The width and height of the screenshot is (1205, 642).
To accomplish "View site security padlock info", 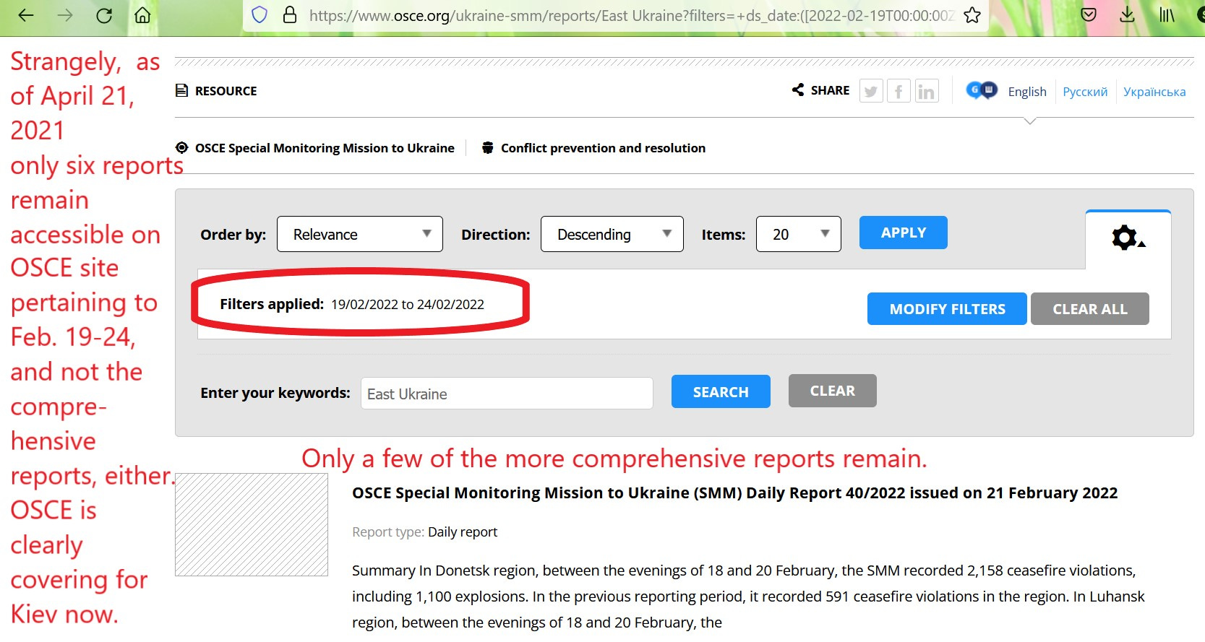I will pos(290,15).
